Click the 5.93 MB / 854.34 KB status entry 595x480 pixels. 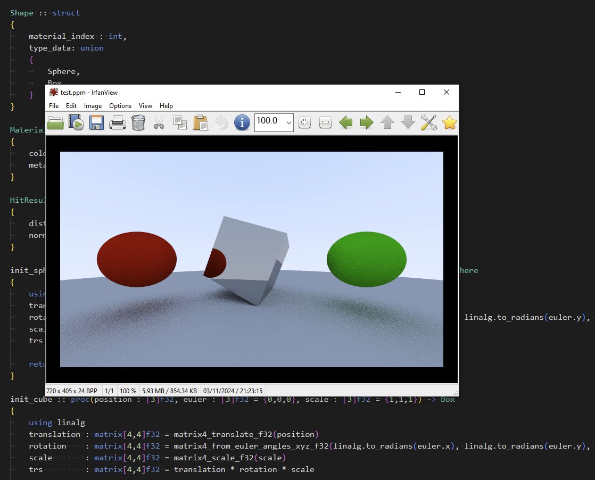pos(169,391)
